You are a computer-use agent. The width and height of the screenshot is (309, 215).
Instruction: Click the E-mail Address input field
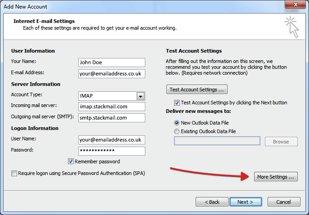[x=112, y=74]
